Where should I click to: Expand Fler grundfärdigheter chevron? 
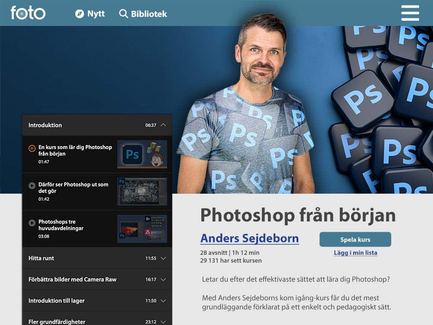click(163, 322)
